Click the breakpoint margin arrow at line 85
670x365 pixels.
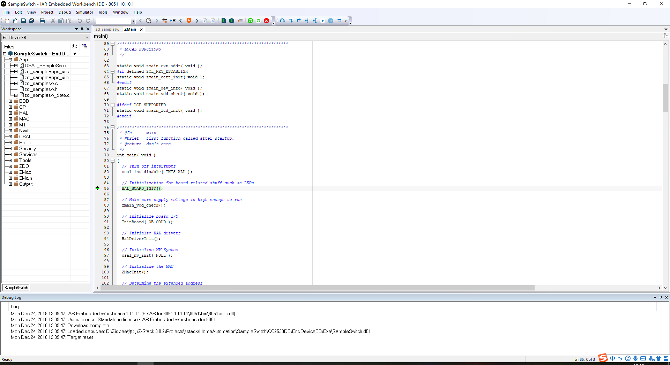[x=97, y=188]
